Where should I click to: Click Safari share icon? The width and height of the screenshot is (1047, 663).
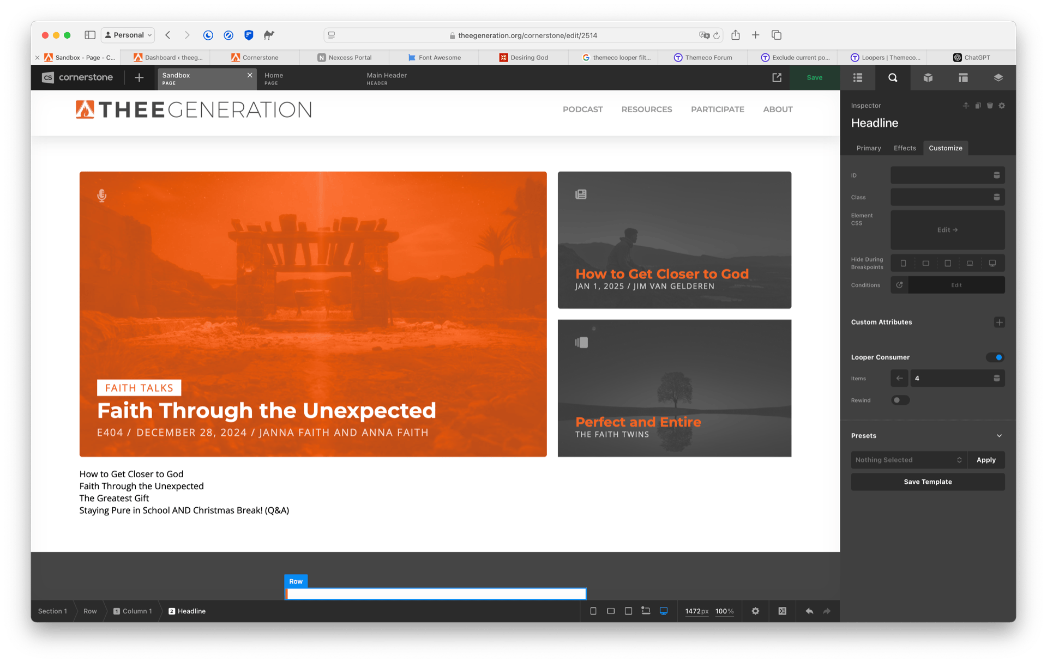click(x=735, y=35)
